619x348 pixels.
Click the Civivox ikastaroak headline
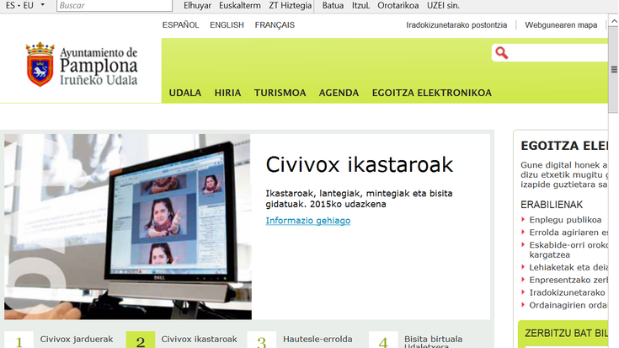[x=360, y=164]
